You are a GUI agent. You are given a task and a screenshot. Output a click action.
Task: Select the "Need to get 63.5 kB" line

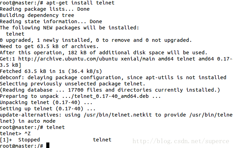click(x=49, y=46)
